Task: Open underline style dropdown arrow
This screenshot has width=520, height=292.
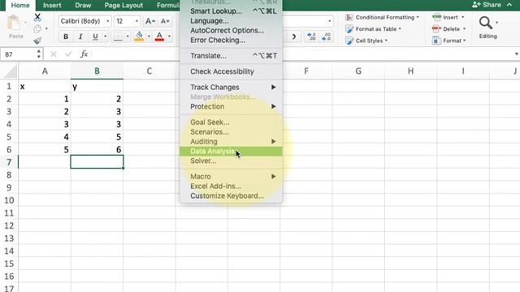Action: pyautogui.click(x=106, y=36)
